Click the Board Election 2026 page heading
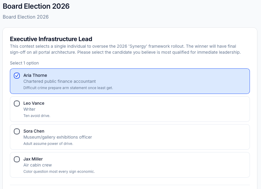 coord(36,6)
